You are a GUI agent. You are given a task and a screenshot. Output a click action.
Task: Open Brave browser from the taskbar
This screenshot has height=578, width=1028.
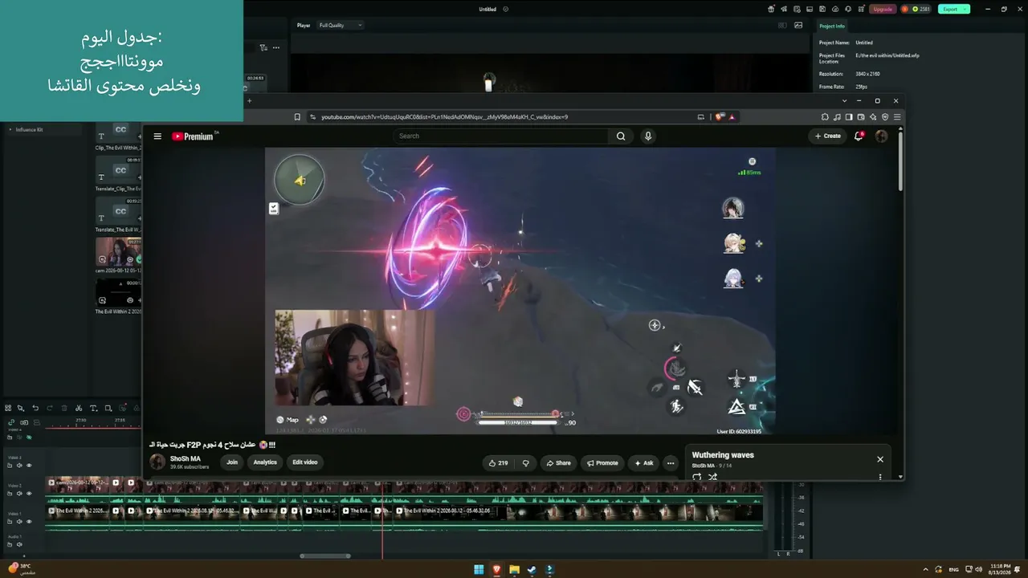coord(496,570)
